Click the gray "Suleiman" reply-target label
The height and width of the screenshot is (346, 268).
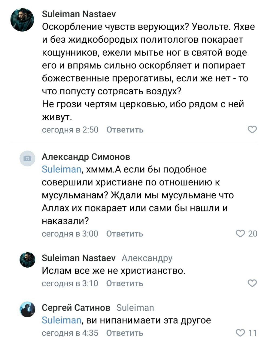[135, 308]
